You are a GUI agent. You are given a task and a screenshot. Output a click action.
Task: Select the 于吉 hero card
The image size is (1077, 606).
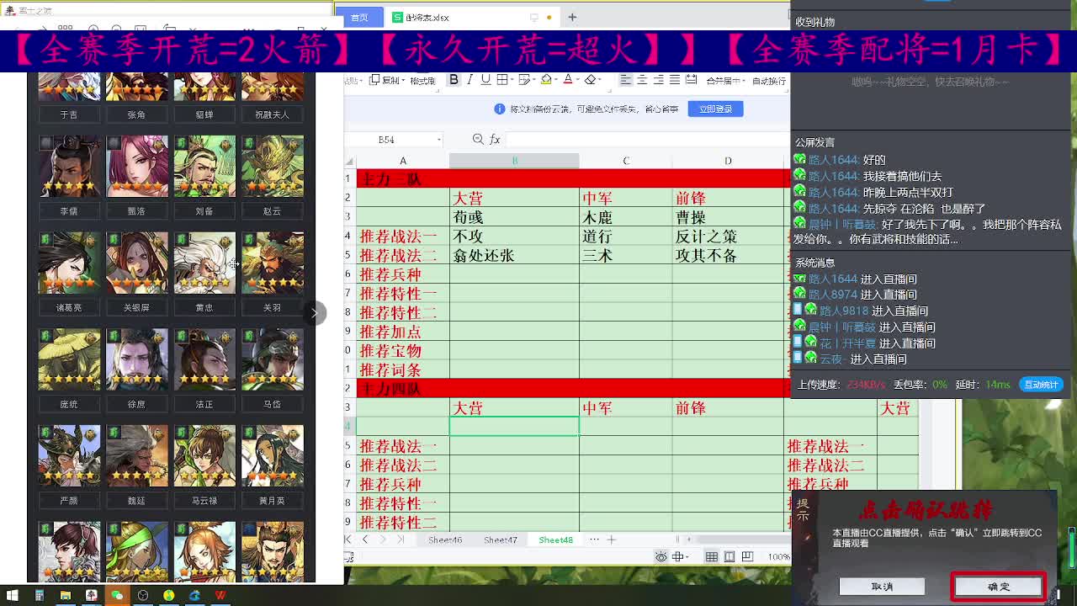click(x=69, y=96)
